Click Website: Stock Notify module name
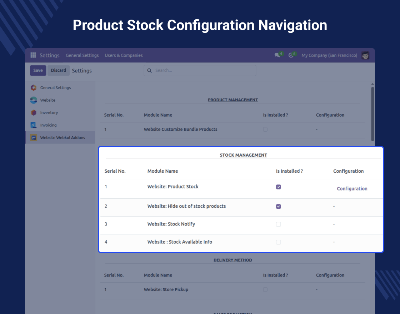 coord(171,224)
